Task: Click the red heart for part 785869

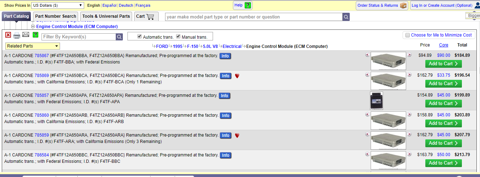Action: click(237, 76)
